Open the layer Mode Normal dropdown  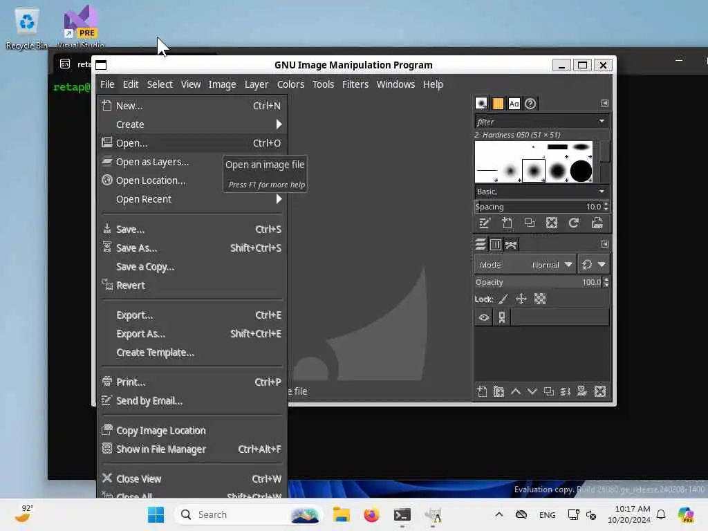coord(524,265)
